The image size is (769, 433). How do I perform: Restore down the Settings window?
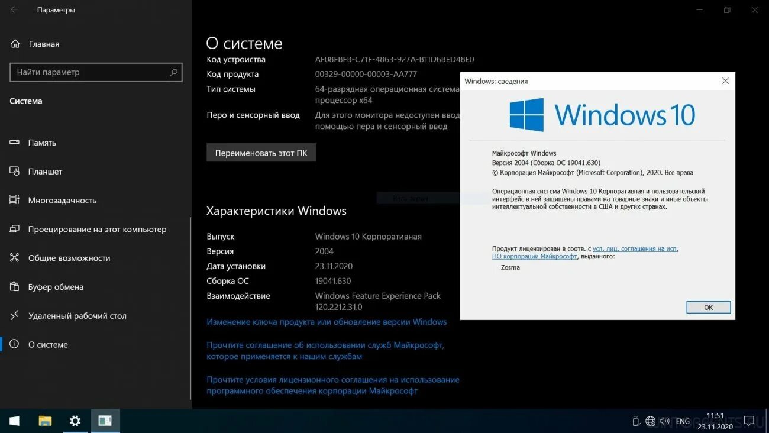point(727,9)
